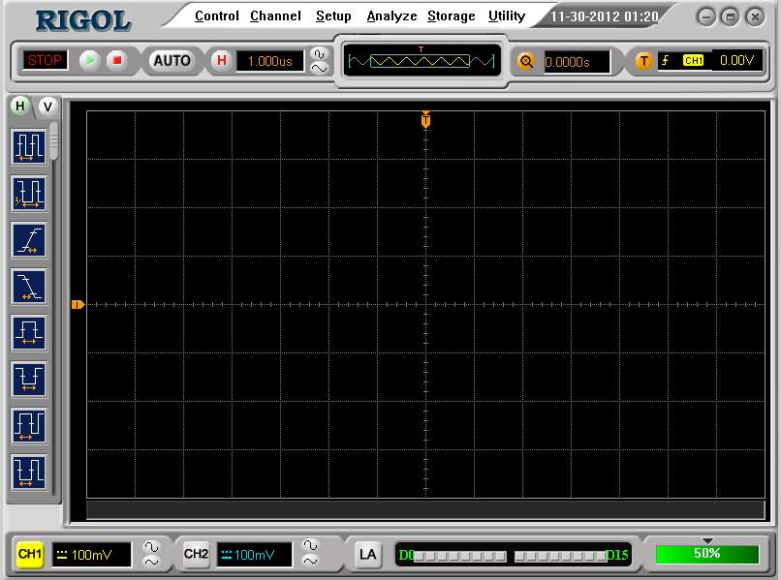
Task: Select the first pulse trigger icon
Action: pyautogui.click(x=29, y=333)
